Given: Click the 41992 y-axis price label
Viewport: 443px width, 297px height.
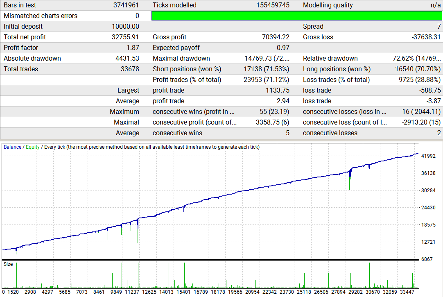Looking at the screenshot, I should (x=428, y=156).
